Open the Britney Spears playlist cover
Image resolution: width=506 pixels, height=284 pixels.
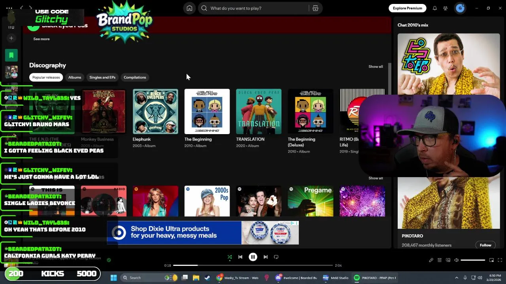pos(155,201)
